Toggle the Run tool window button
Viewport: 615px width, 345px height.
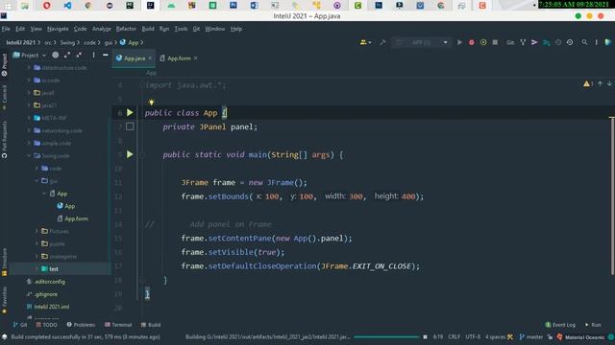pos(593,325)
